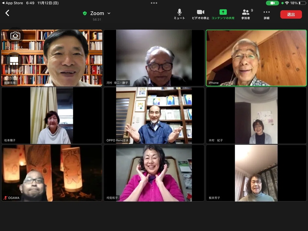Switch camera with the camera flip icon
Image resolution: width=308 pixels, height=231 pixels.
click(15, 36)
